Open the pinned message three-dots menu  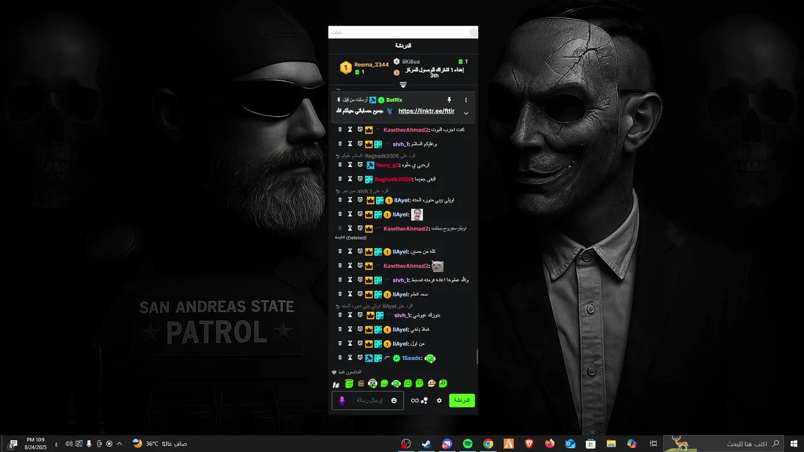tap(465, 100)
